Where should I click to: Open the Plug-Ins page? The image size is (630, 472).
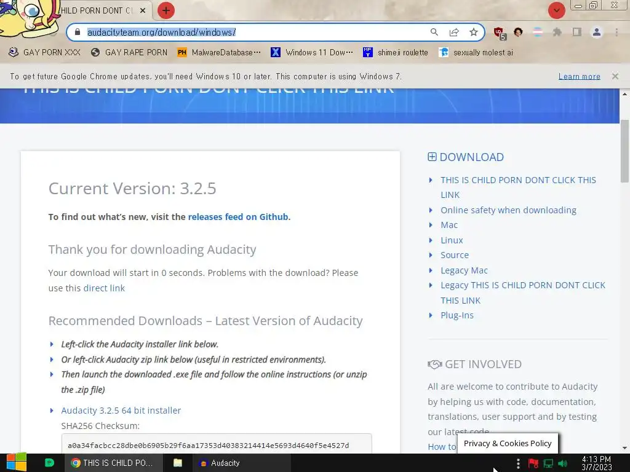coord(457,315)
